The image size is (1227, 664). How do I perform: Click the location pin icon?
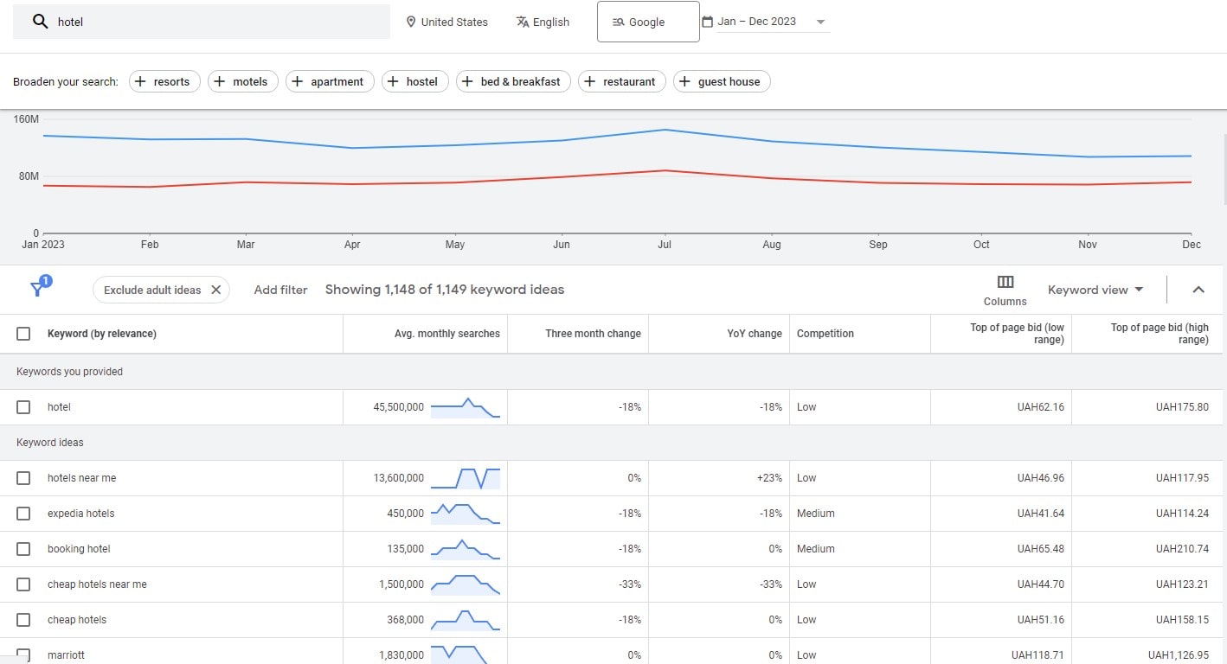(x=411, y=22)
